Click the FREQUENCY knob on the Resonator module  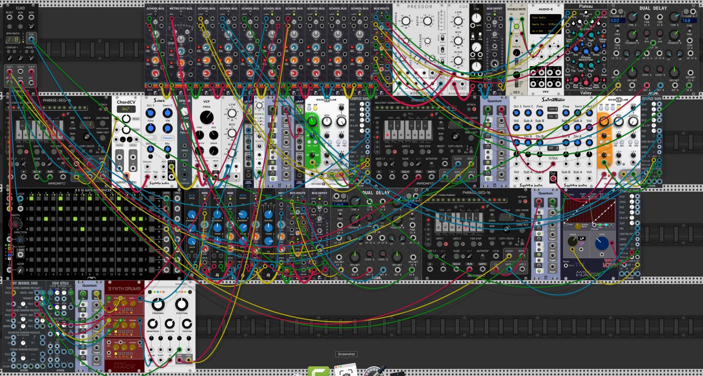[158, 304]
